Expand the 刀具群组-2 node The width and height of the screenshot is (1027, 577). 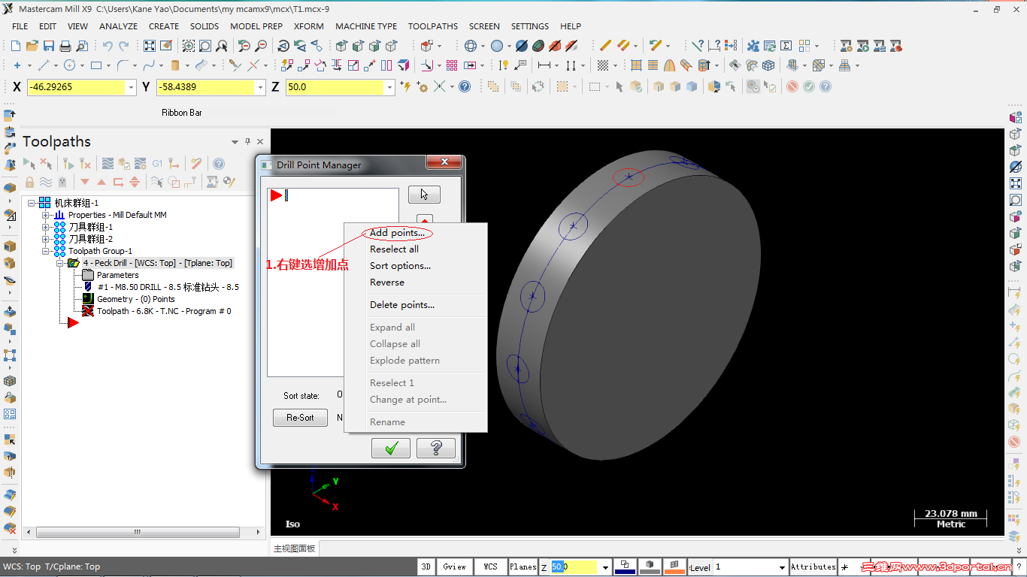pos(46,239)
